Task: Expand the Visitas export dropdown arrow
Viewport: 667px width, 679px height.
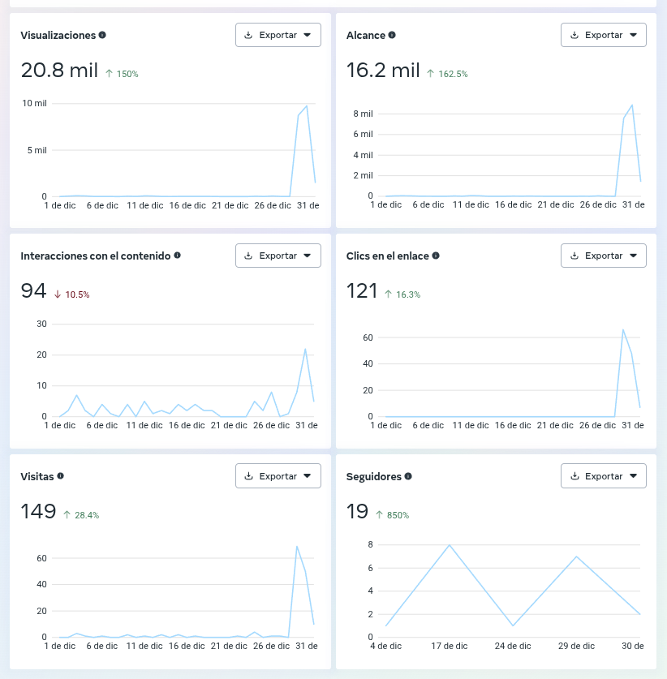Action: click(x=307, y=476)
